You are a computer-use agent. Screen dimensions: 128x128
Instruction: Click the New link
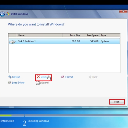[95, 77]
